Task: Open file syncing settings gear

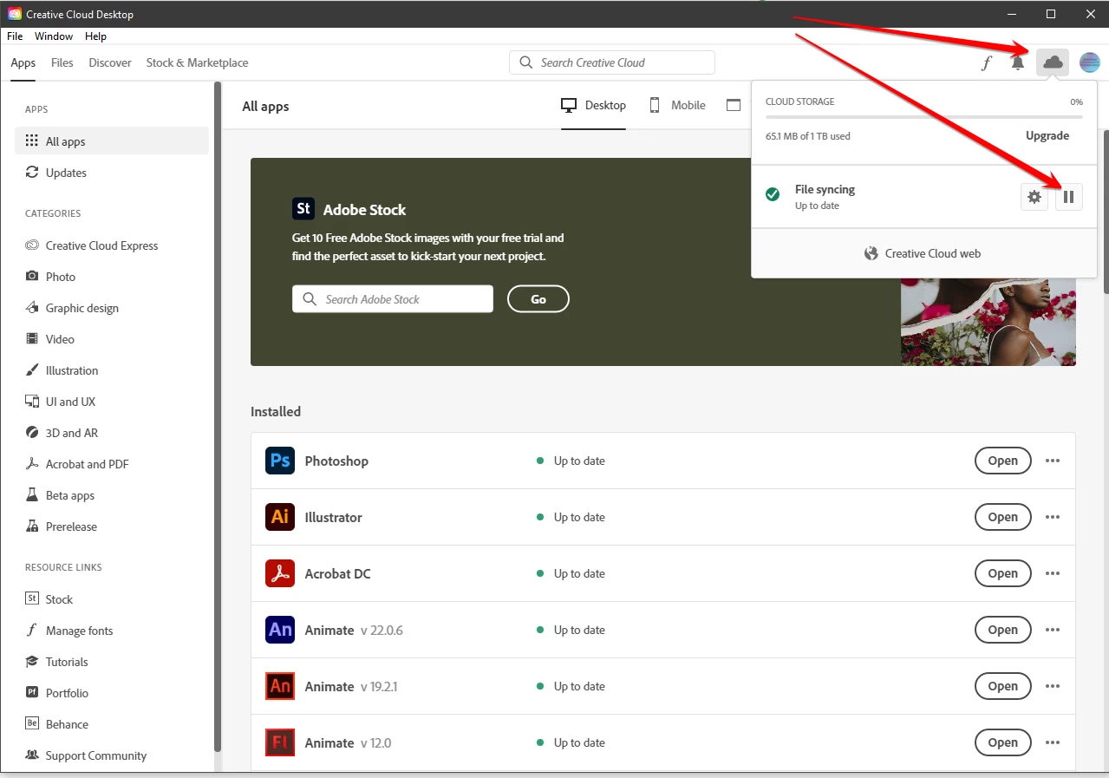Action: click(x=1034, y=197)
